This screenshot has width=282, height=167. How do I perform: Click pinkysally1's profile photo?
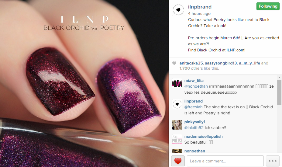click(x=177, y=125)
